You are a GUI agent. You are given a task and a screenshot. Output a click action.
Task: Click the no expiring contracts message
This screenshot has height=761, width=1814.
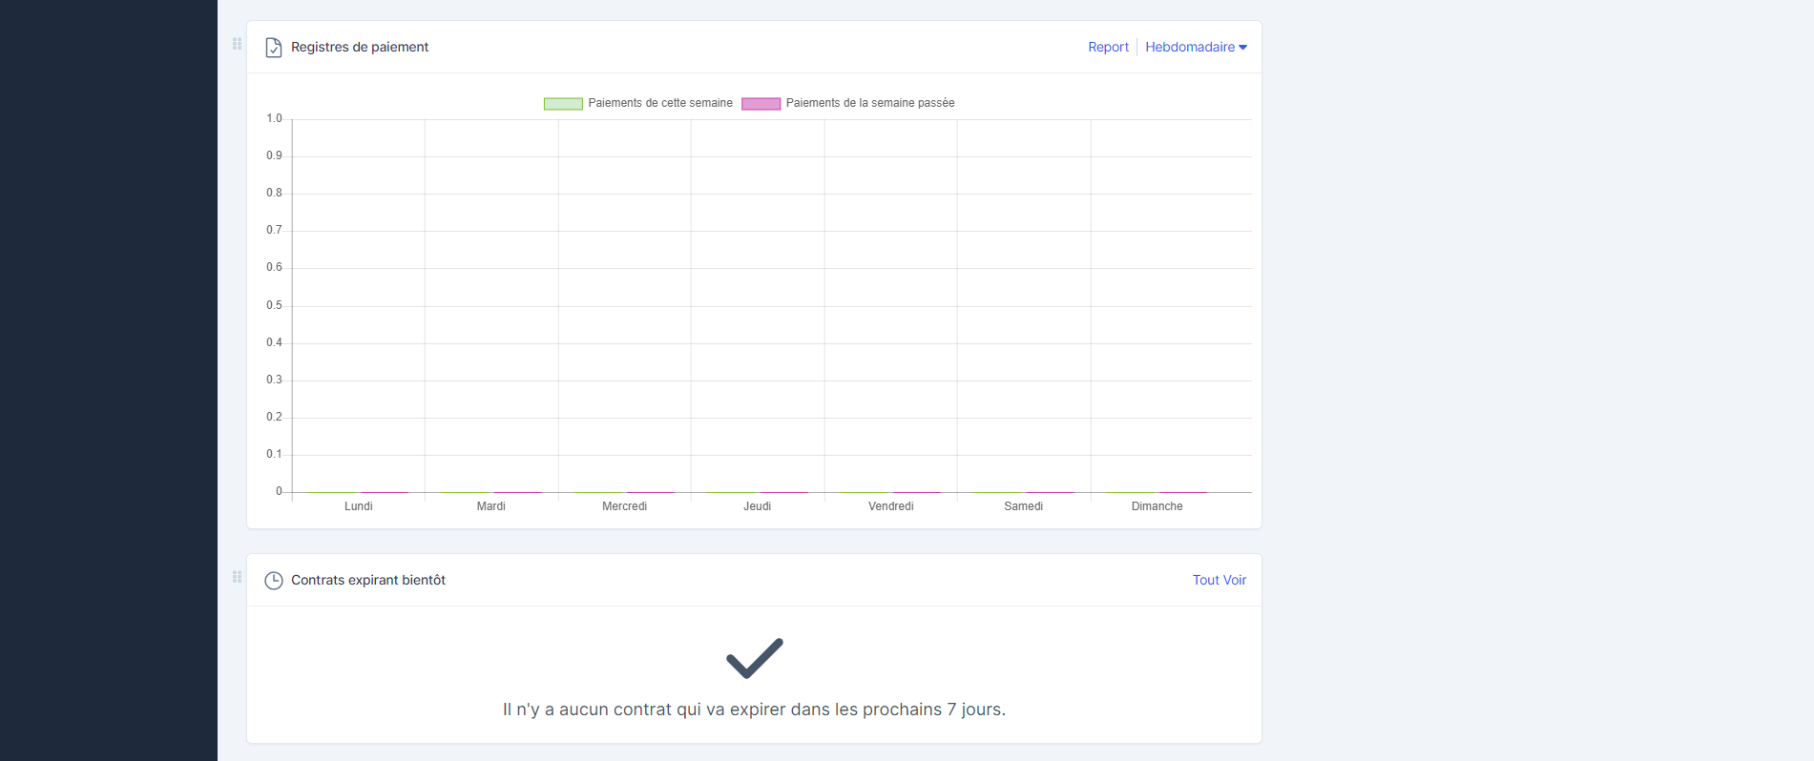coord(754,710)
